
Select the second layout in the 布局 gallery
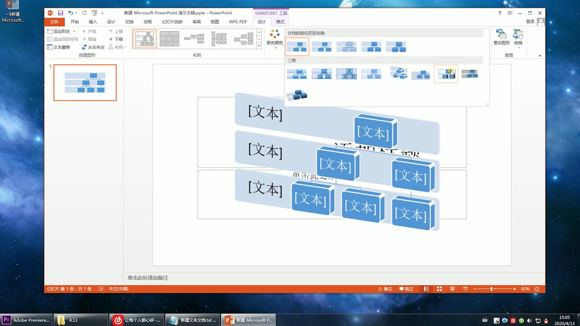pos(169,39)
